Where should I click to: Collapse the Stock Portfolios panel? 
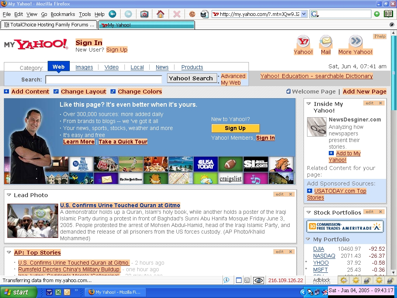[309, 213]
